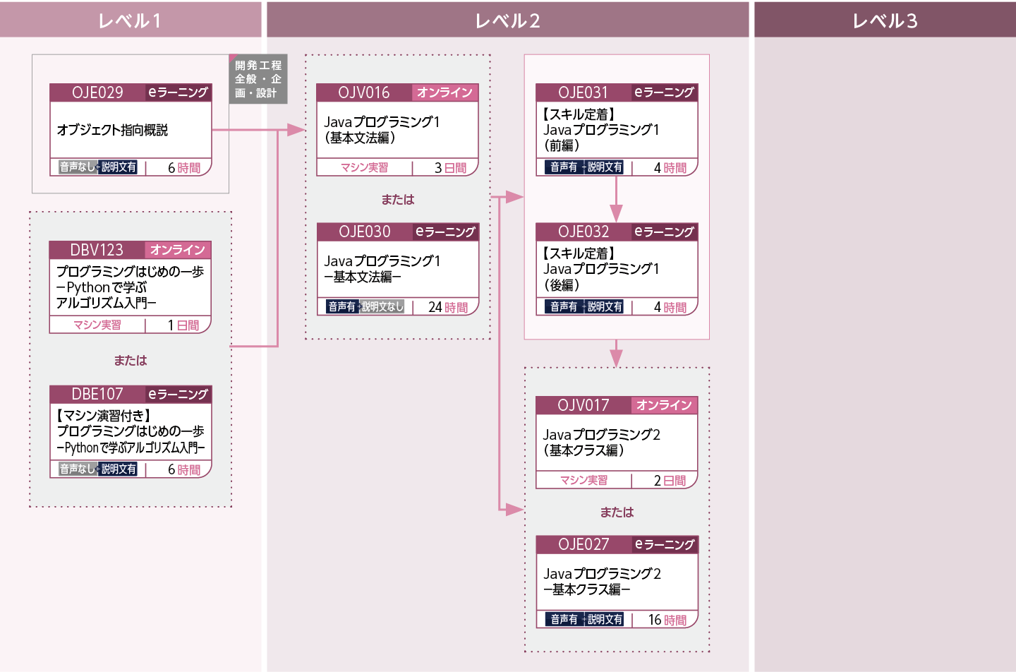The width and height of the screenshot is (1016, 672).
Task: Click the 開発工程全般・企画・設計 category tag
Action: tap(258, 79)
